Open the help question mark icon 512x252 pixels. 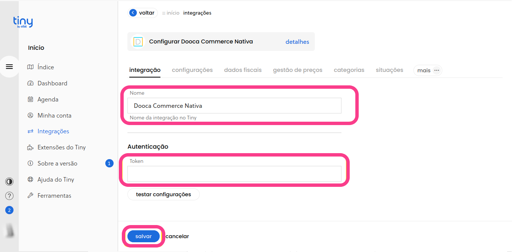click(x=9, y=196)
